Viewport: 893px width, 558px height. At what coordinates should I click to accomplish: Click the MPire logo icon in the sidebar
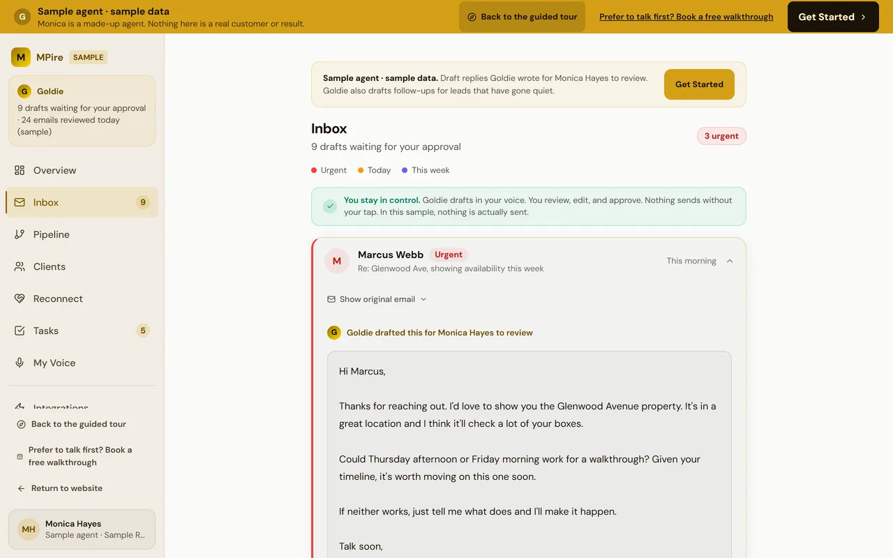coord(21,57)
